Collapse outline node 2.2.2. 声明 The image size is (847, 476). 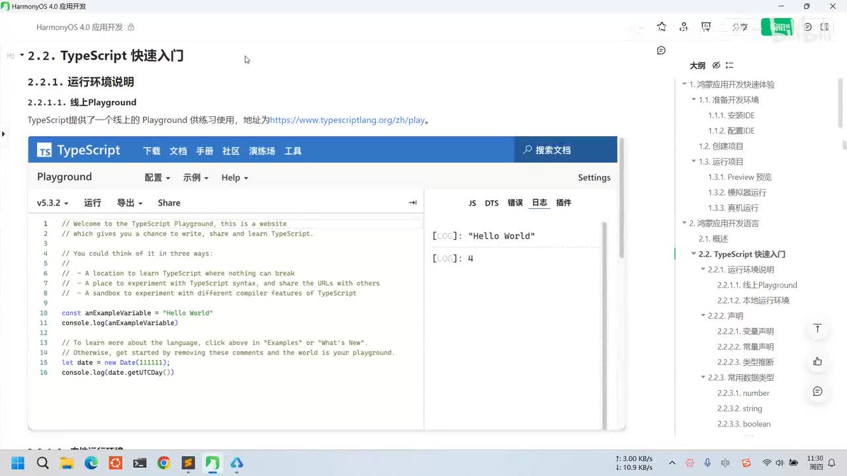click(703, 316)
